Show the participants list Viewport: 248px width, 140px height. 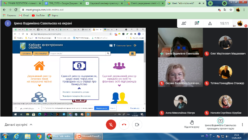[x=184, y=23]
